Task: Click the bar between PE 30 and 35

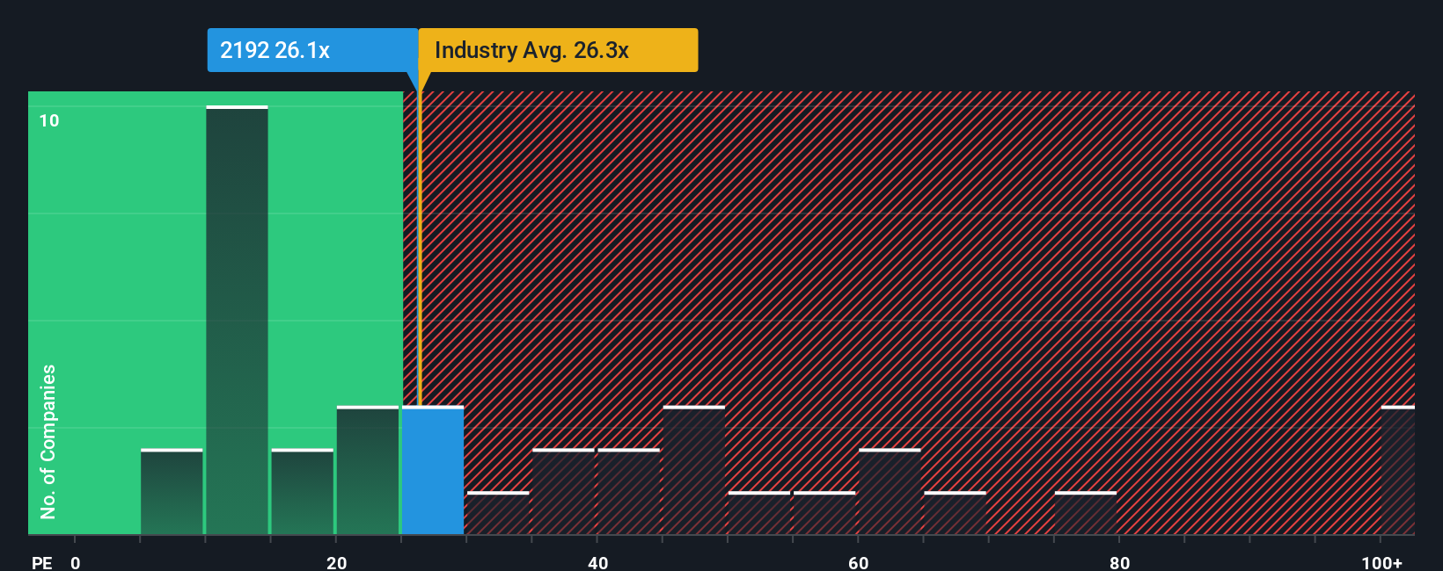Action: tap(498, 513)
